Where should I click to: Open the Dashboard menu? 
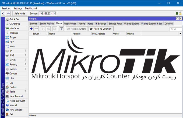[x=31, y=8]
